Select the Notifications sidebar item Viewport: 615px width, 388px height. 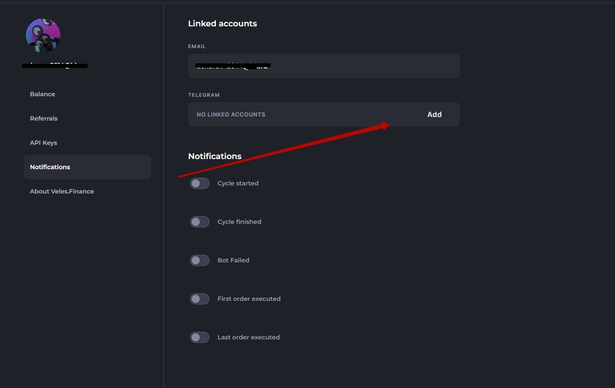tap(50, 167)
